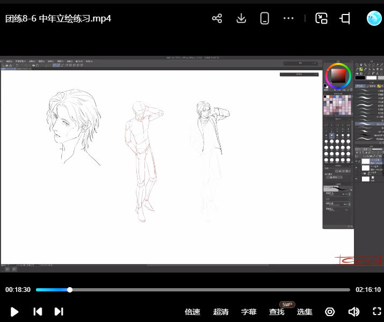Click the mobile phone icon
The width and height of the screenshot is (384, 322).
(x=264, y=19)
